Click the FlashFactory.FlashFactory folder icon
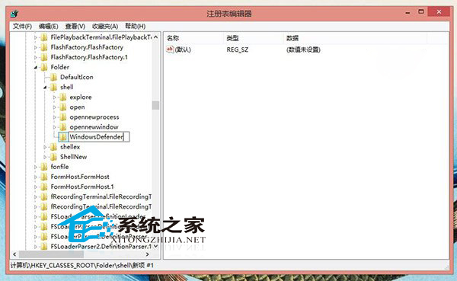Screen dimensions: 457x281 click(x=44, y=47)
